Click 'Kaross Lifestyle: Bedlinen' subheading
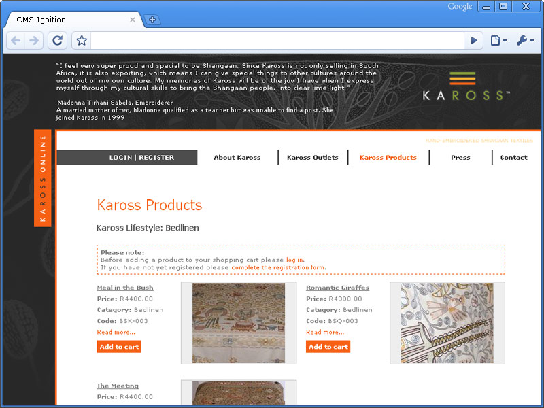544x408 pixels. [148, 228]
